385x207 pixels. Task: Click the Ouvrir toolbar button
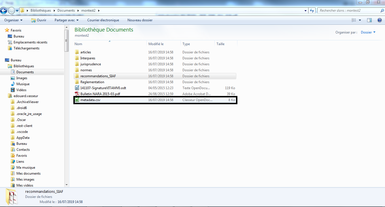click(x=39, y=20)
